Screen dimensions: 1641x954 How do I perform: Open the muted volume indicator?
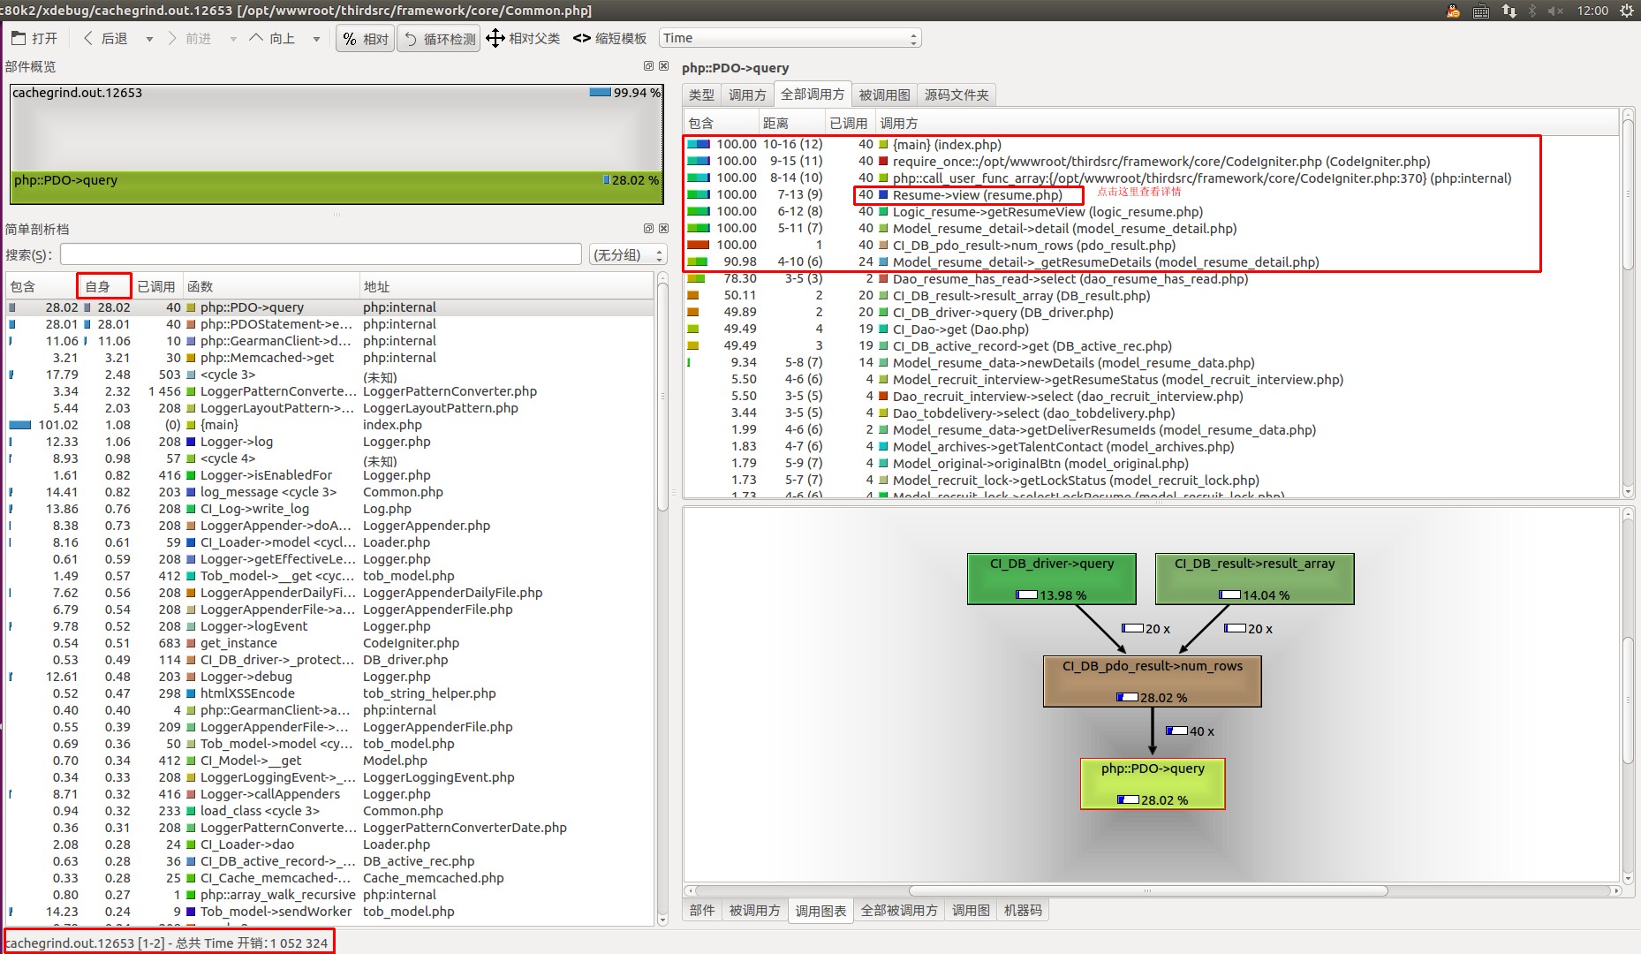coord(1555,11)
